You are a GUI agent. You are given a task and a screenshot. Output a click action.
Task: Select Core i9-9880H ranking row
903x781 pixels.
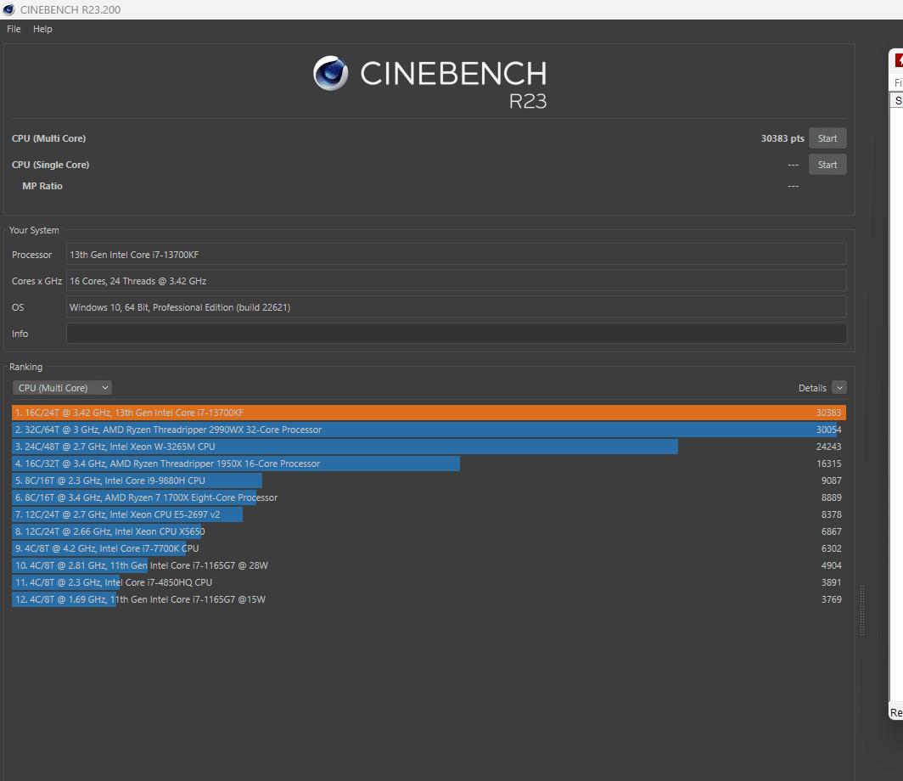(429, 480)
